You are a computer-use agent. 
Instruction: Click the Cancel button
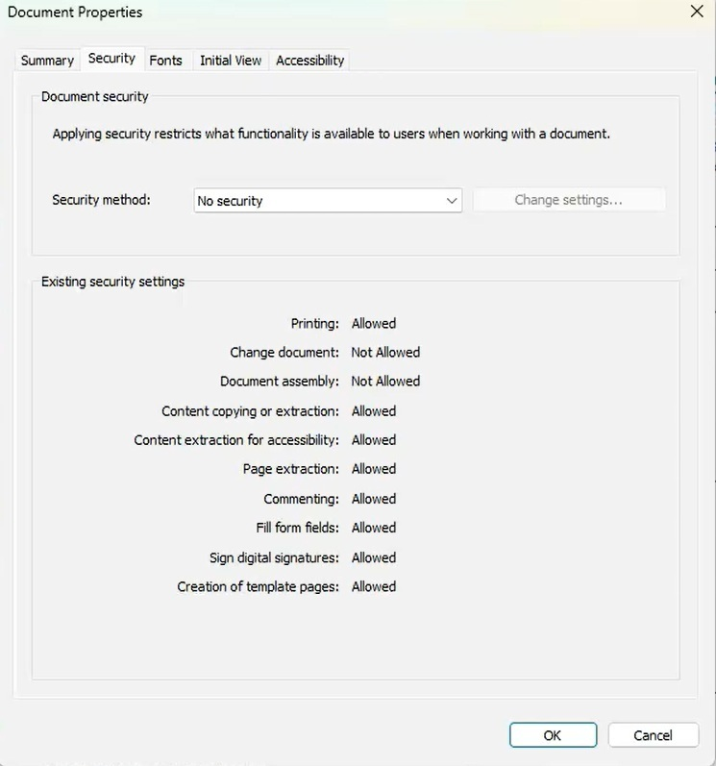click(653, 735)
